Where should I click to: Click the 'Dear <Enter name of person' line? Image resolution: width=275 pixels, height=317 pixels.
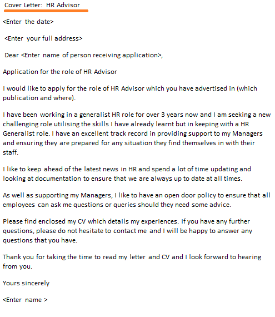[83, 55]
